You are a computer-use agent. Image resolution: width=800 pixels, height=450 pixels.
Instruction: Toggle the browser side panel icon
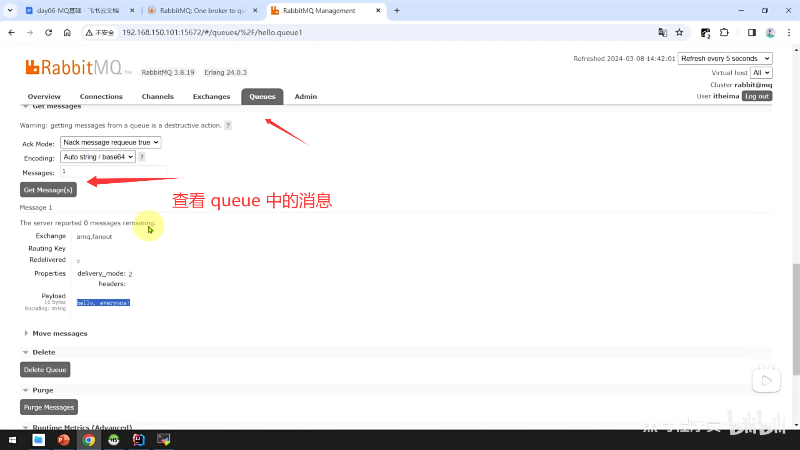(752, 32)
